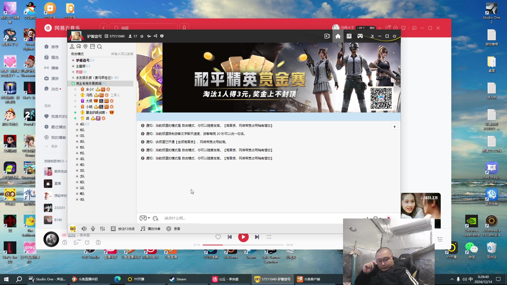Open 播客 section in NetEase sidebar
The width and height of the screenshot is (507, 285).
(55, 68)
